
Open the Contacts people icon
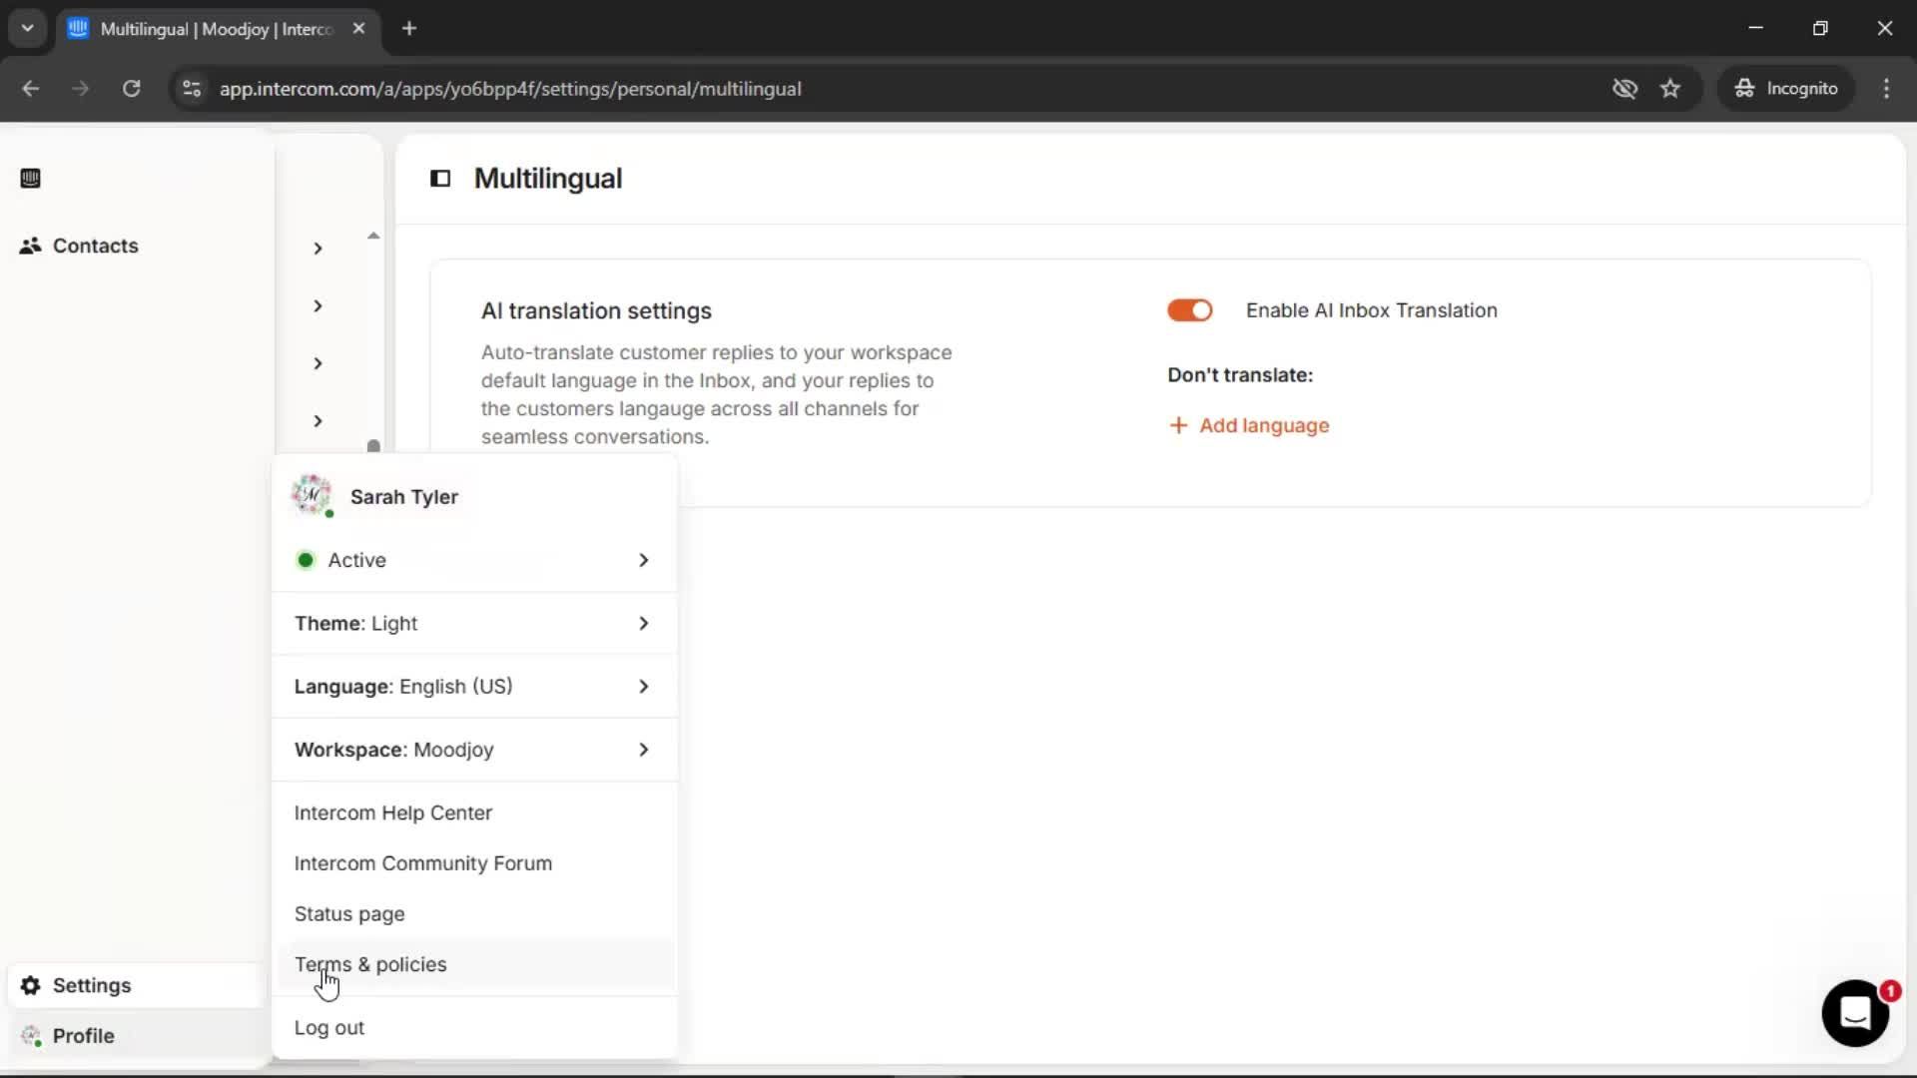pyautogui.click(x=30, y=246)
